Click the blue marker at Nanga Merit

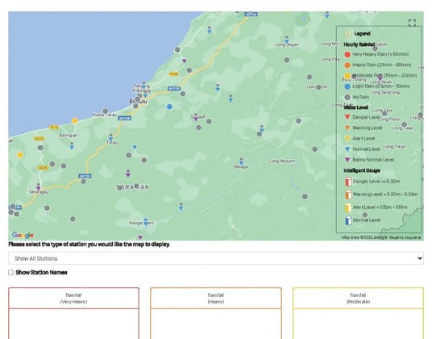(146, 222)
